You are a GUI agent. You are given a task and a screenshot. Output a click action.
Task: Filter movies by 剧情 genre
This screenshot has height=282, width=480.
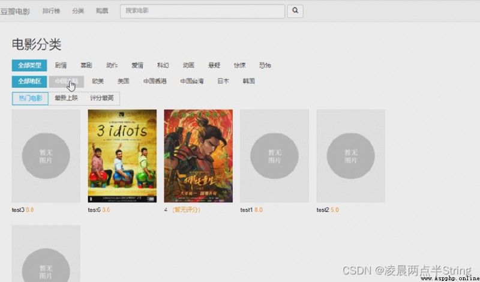tap(61, 65)
